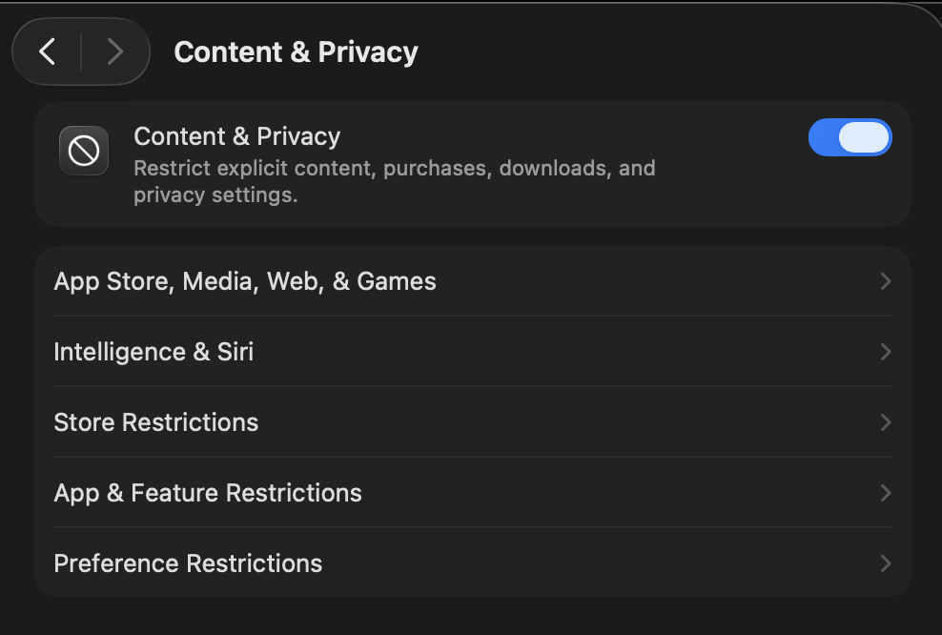This screenshot has height=635, width=942.
Task: Click the App & Feature Restrictions chevron
Action: [x=886, y=493]
